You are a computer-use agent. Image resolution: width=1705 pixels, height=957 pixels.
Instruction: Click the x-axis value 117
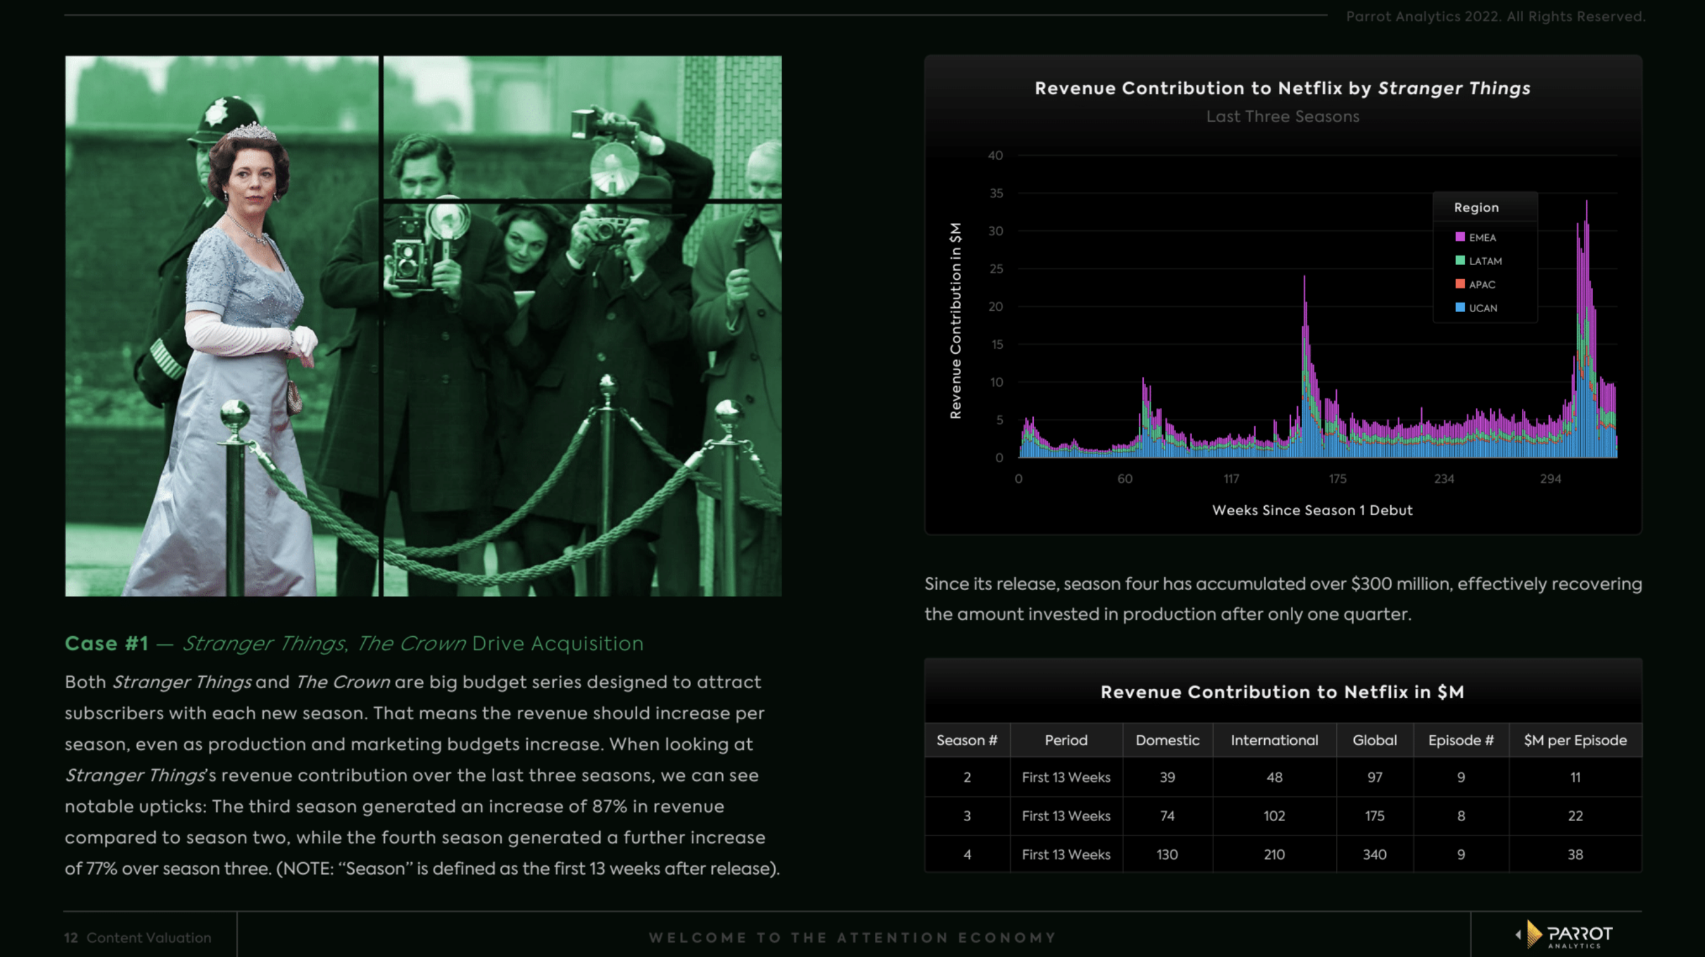tap(1231, 479)
